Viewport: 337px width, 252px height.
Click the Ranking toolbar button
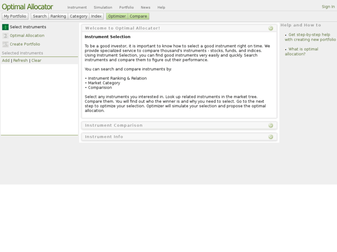(58, 16)
